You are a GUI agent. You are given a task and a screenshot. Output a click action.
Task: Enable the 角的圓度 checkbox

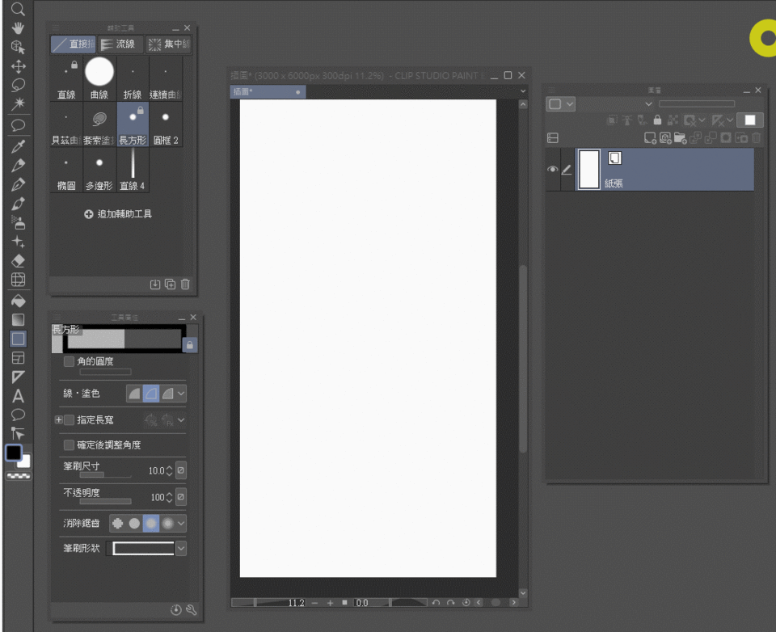pyautogui.click(x=69, y=361)
